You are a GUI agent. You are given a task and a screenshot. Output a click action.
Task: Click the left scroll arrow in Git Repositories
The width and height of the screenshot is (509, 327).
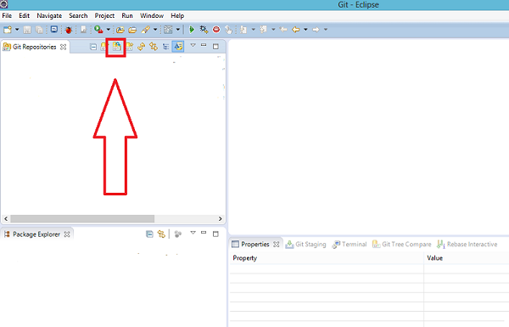6,219
